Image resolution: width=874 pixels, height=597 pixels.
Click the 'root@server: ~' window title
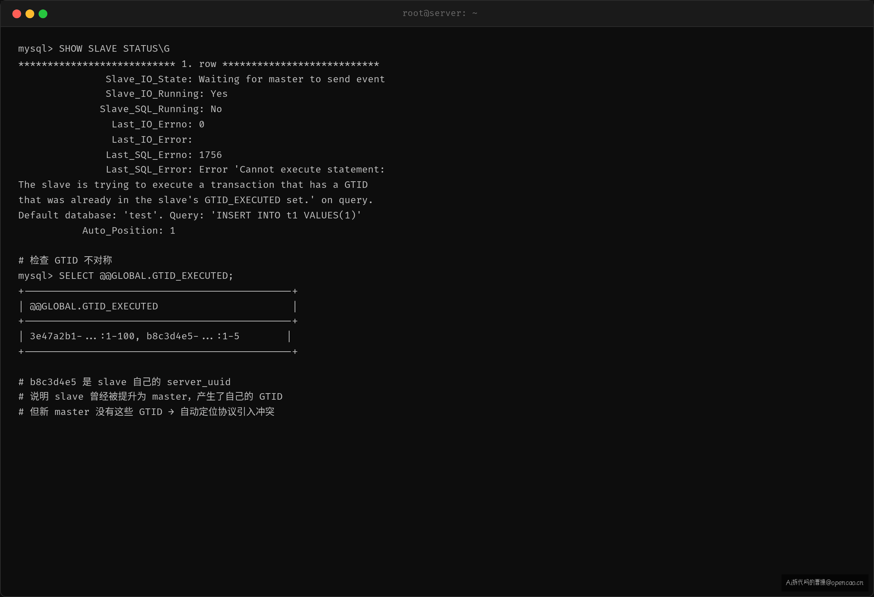coord(440,13)
